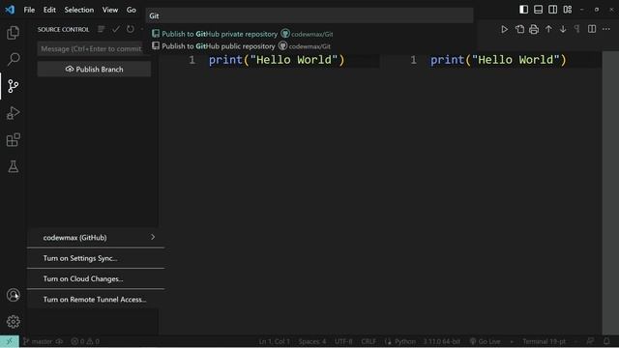
Task: Open the Search view in activity bar
Action: pos(13,59)
